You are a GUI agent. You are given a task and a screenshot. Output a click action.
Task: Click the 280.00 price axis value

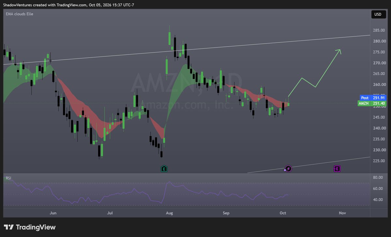(379, 41)
